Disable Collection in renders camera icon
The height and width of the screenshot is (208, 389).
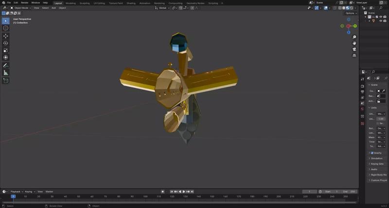[385, 17]
